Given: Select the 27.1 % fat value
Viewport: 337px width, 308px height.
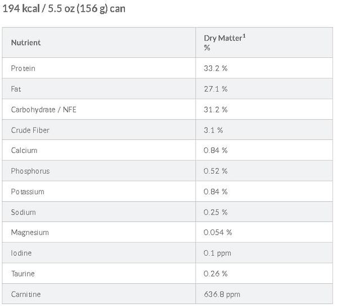Looking at the screenshot, I should click(215, 89).
